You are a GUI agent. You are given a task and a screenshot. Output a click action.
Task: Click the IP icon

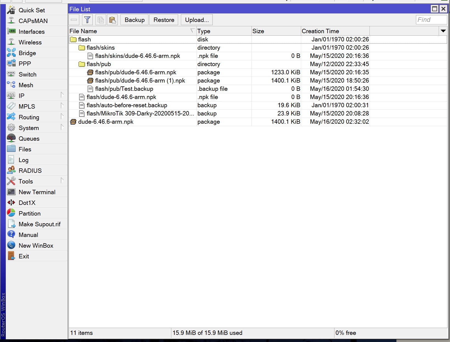point(11,96)
